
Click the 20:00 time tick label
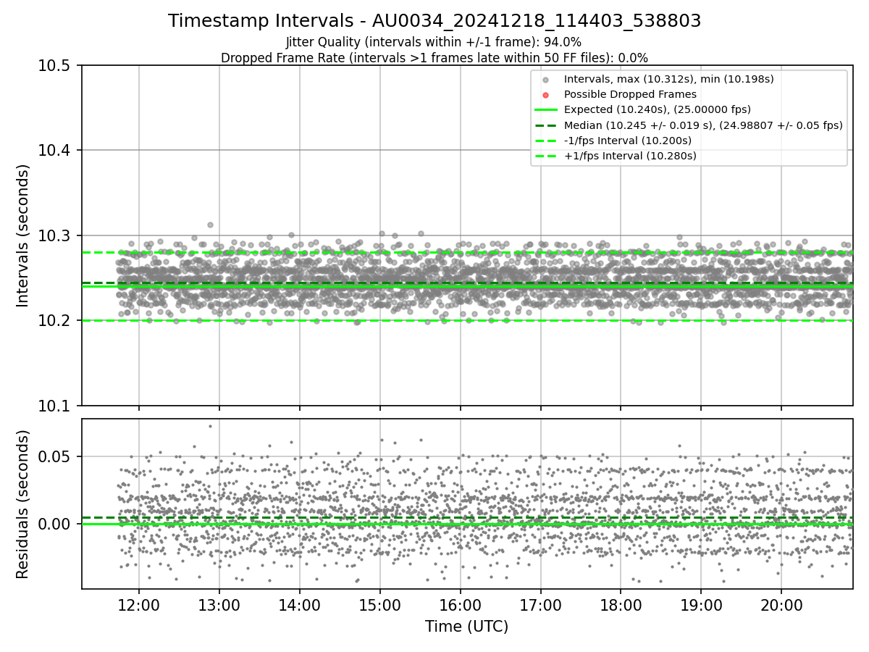click(x=781, y=606)
